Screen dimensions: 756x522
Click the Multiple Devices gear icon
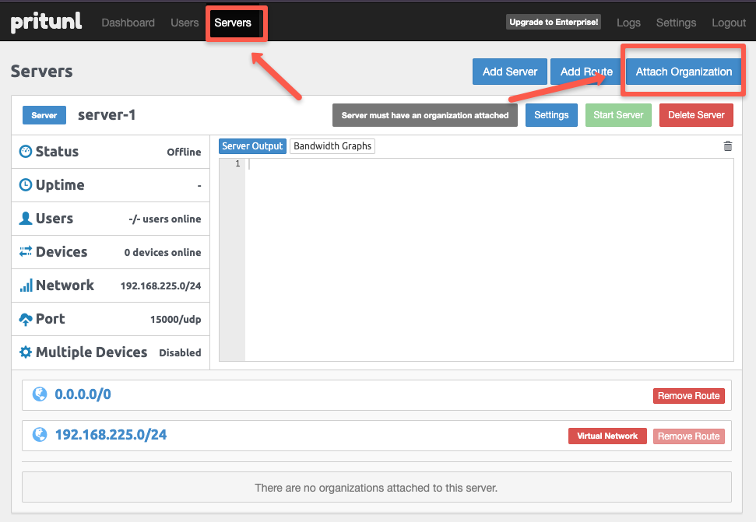[x=26, y=352]
